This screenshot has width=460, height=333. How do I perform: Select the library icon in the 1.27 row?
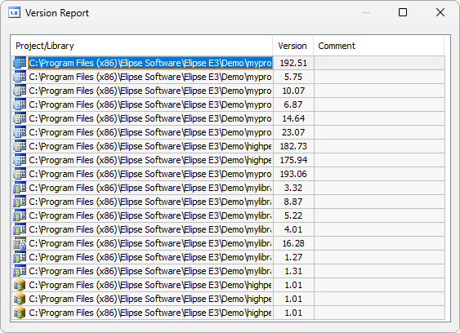(20, 257)
